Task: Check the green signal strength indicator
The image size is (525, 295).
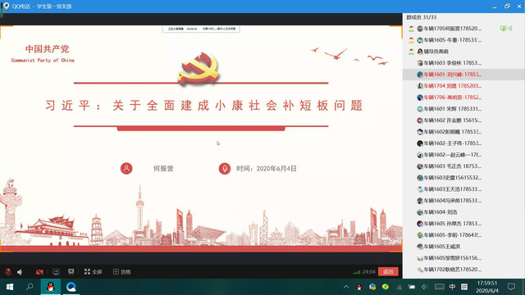Action: 356,272
